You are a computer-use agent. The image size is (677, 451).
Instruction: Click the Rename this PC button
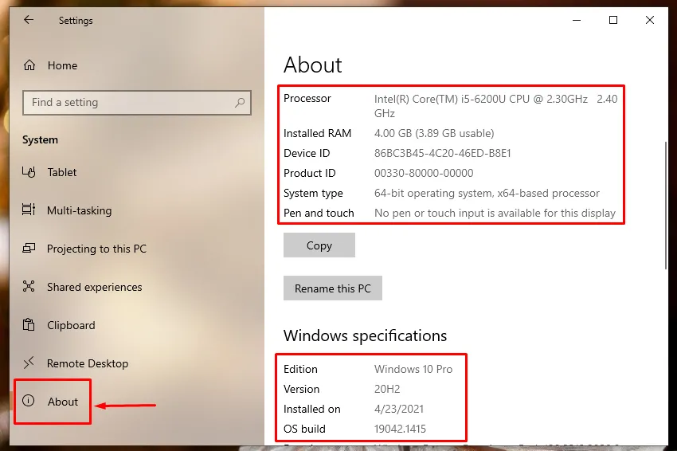click(x=332, y=288)
